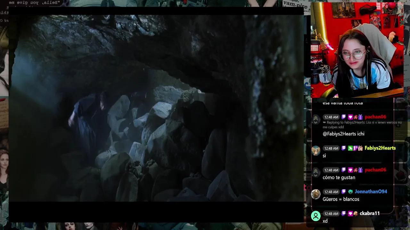
Task: Click the 12:48 AM timestamp on ckabra11's message
Action: coord(331,214)
